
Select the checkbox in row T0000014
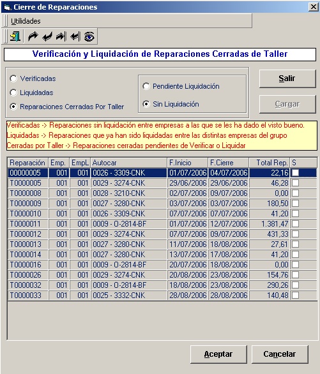coord(296,254)
